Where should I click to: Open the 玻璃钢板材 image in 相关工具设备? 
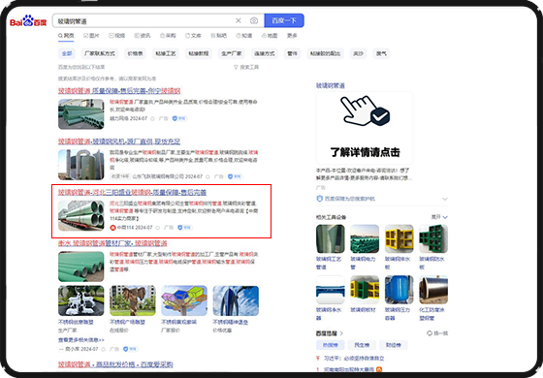[365, 290]
